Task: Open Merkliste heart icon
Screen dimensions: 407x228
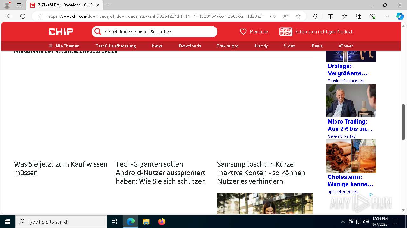Action: [243, 32]
